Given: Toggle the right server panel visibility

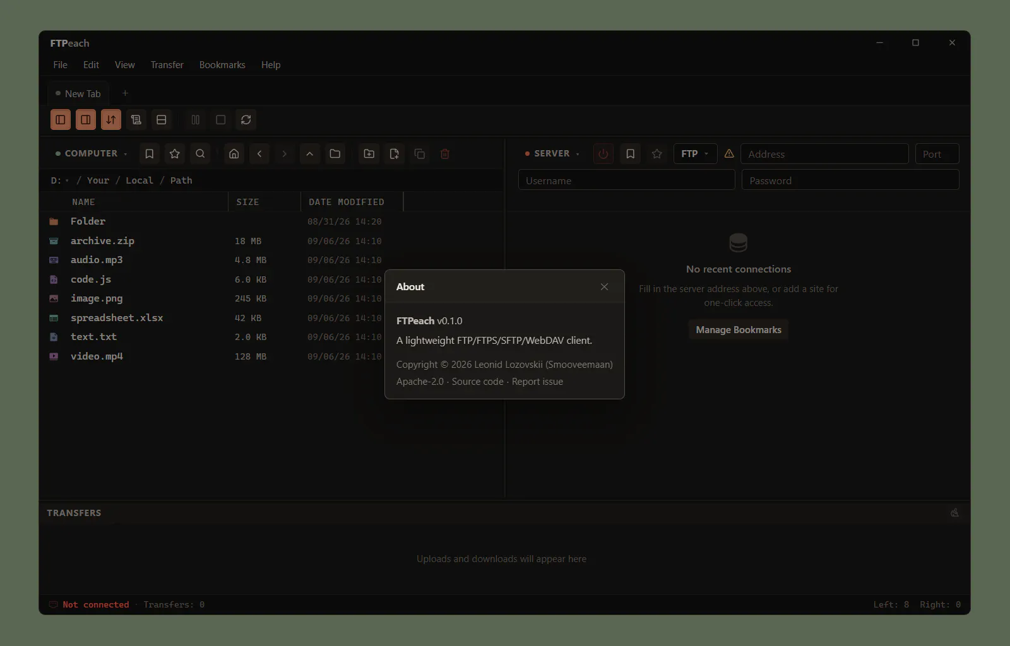Looking at the screenshot, I should tap(86, 120).
